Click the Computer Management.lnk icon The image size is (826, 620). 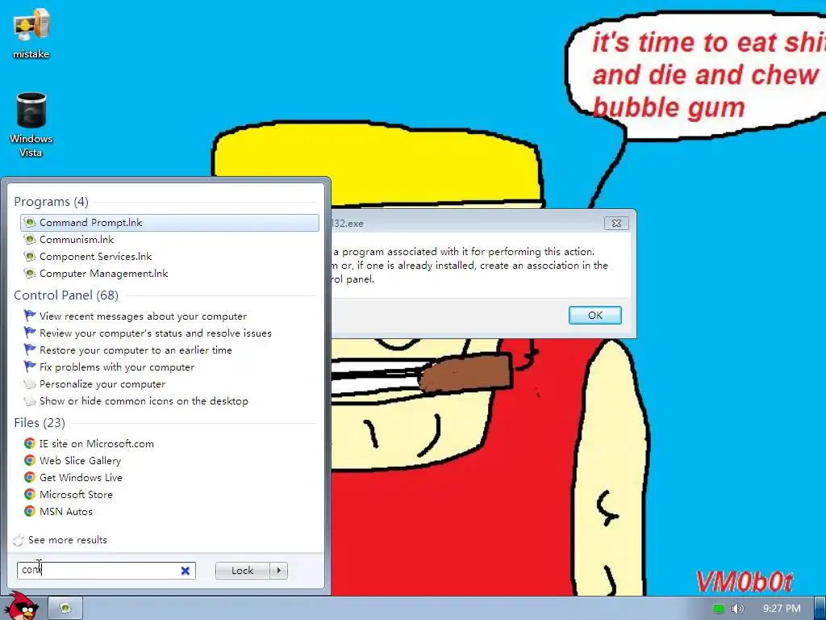tap(30, 273)
